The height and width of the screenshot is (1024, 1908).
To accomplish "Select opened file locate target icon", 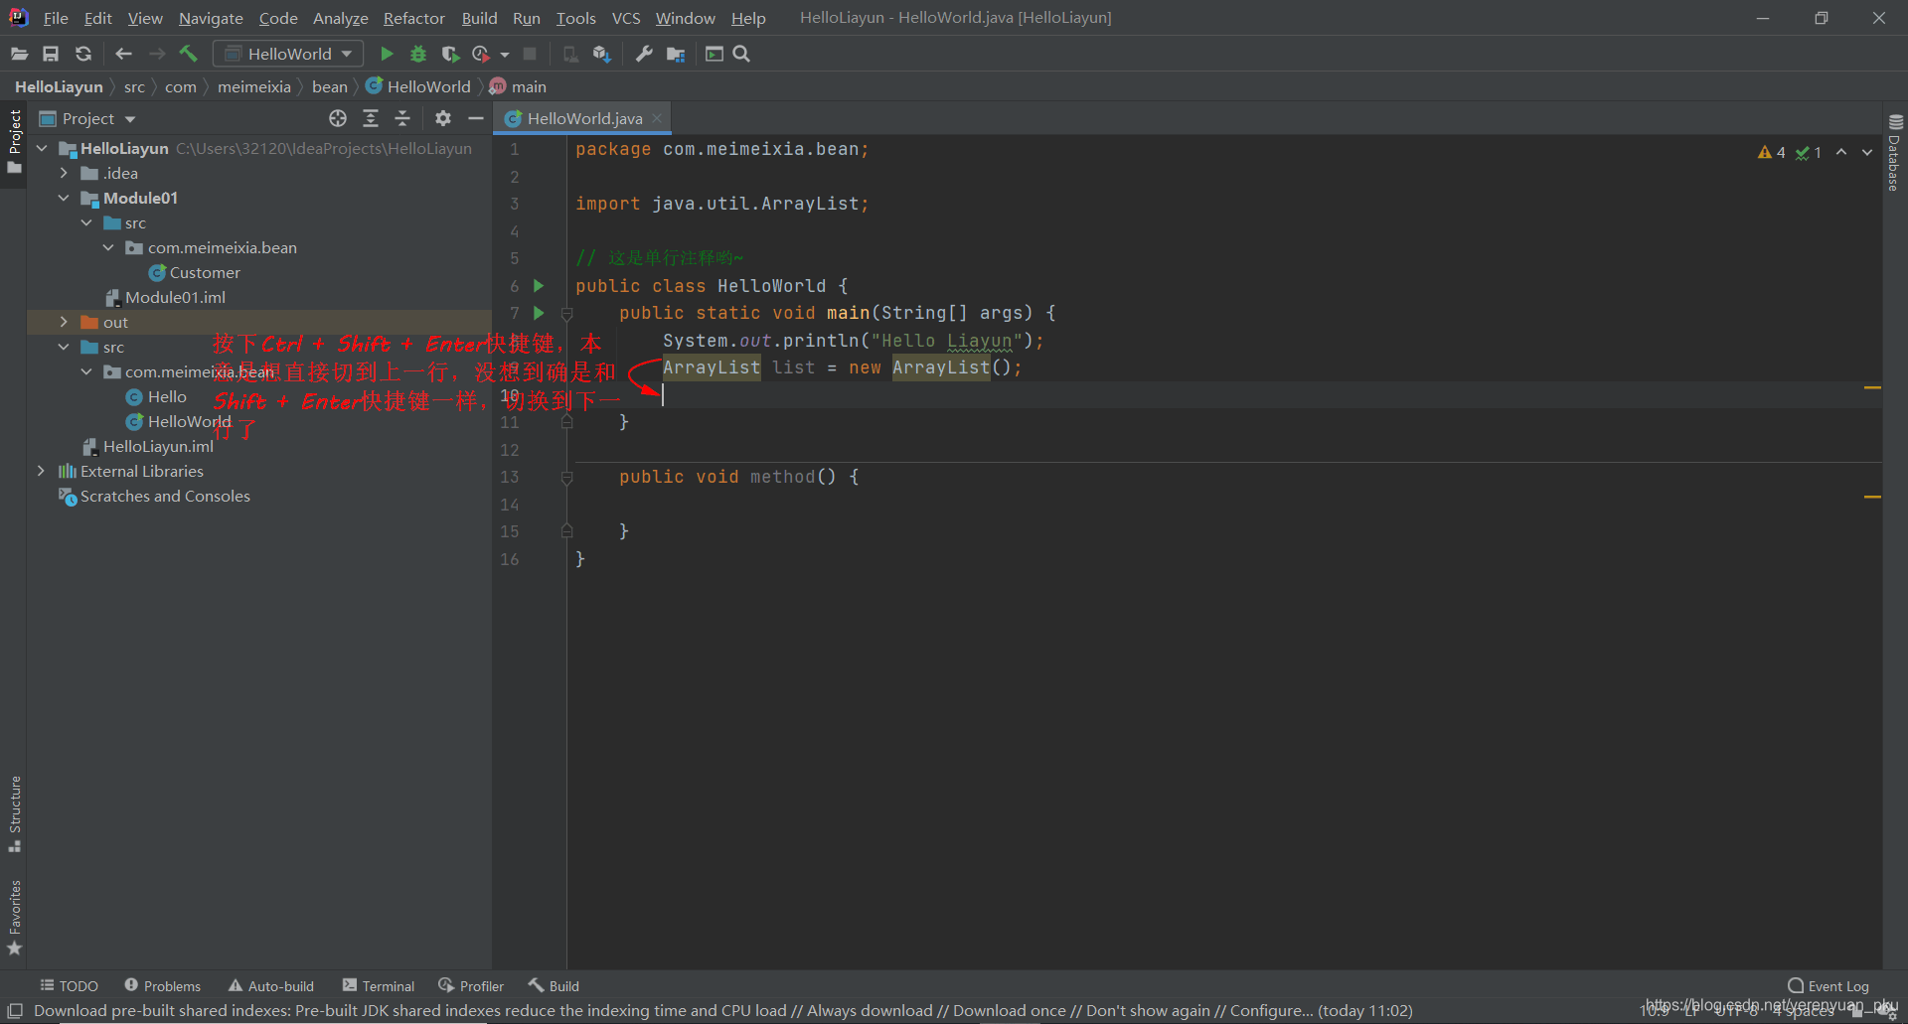I will point(338,118).
